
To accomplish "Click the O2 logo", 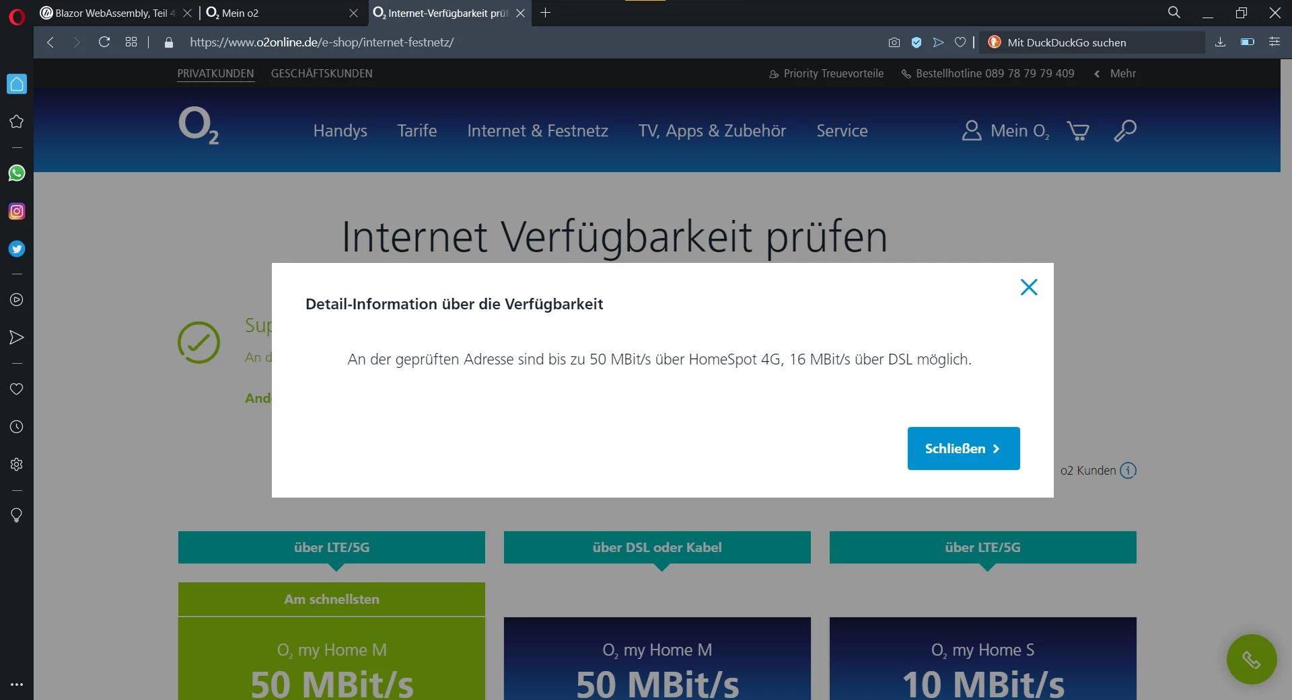I will pyautogui.click(x=199, y=126).
